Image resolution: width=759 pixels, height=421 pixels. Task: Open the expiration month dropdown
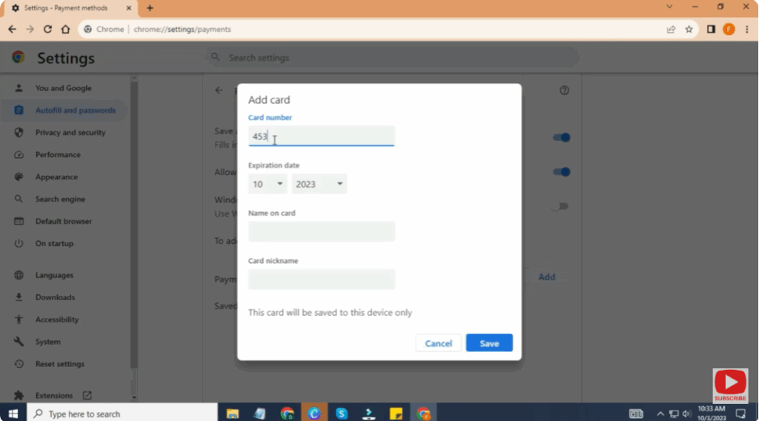tap(267, 184)
